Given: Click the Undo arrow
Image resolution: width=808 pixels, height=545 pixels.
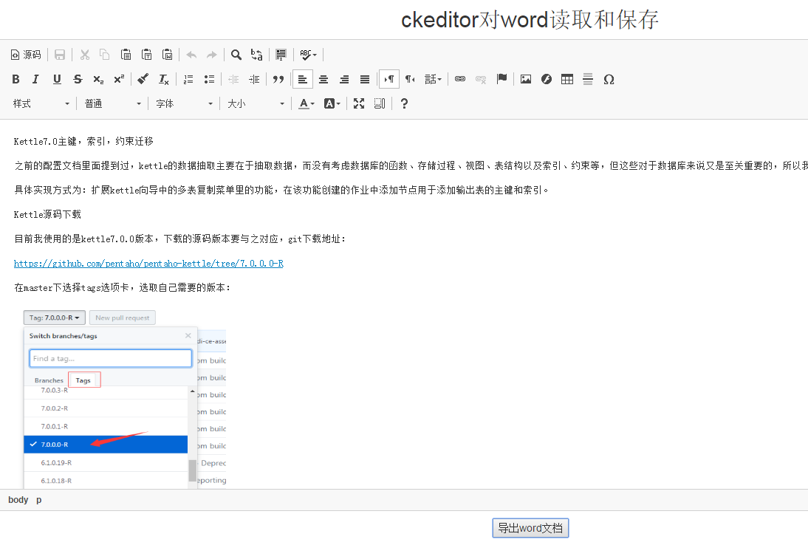Looking at the screenshot, I should pos(192,55).
